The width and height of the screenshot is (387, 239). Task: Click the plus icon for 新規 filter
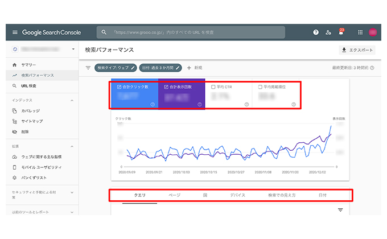[189, 68]
